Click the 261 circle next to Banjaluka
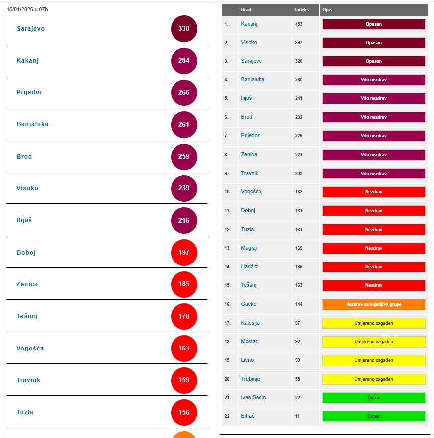The image size is (434, 438). tap(184, 124)
